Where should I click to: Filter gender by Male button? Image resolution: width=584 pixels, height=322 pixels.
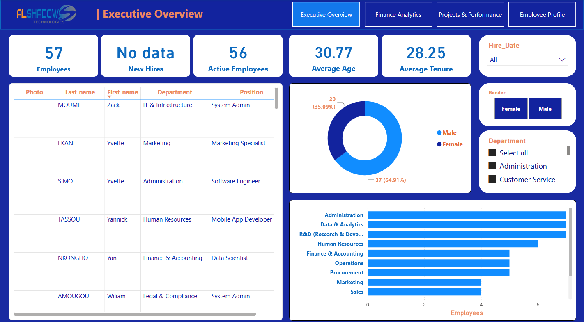545,109
